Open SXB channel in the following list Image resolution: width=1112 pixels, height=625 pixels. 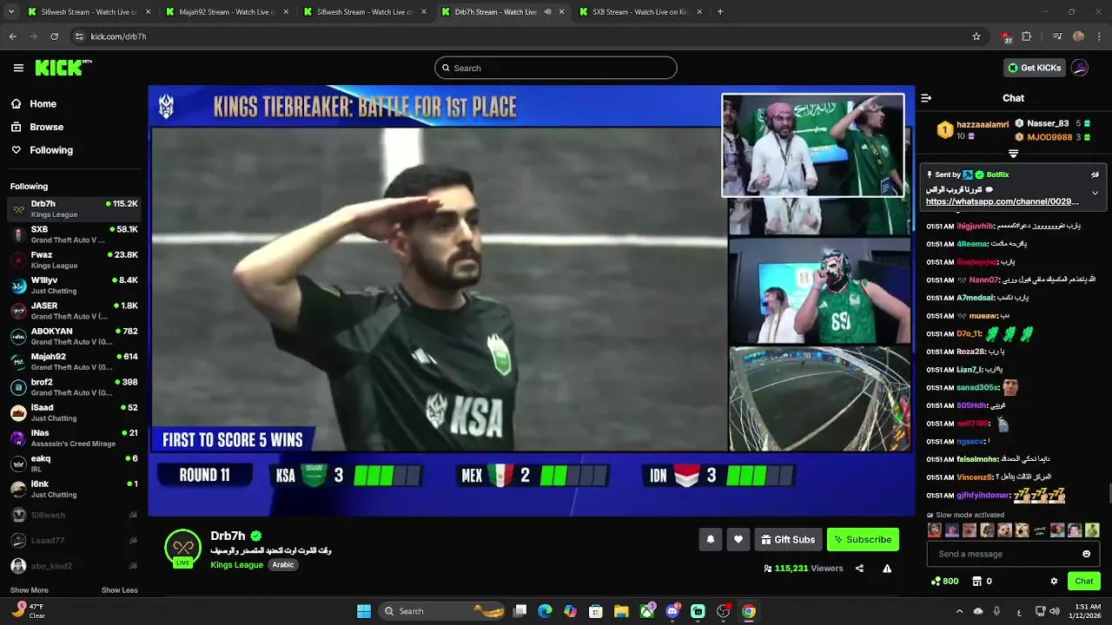pos(74,234)
